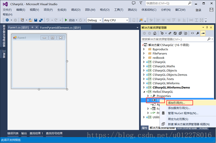Image resolution: width=216 pixels, height=143 pixels.
Task: Click the Home icon in Solution Explorer
Action: (x=155, y=33)
